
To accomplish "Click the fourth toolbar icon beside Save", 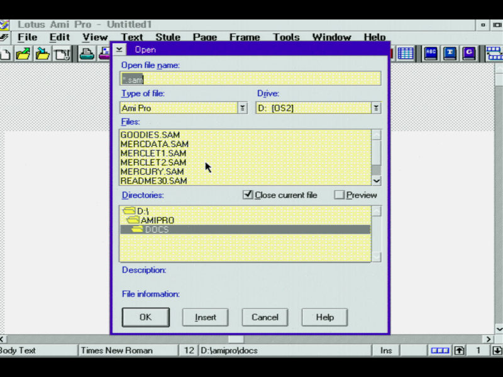I will pos(62,53).
